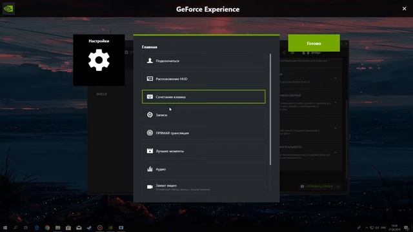Click the red circle app on the taskbar

100,227
